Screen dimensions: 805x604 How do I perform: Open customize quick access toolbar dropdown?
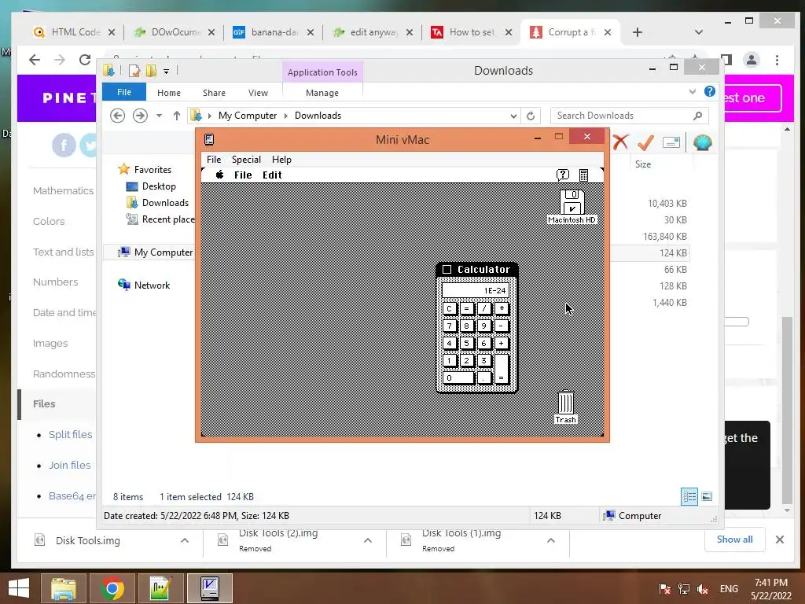click(167, 72)
